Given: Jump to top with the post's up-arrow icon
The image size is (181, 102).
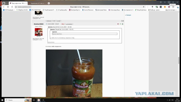Looking at the screenshot, I should [122, 21].
